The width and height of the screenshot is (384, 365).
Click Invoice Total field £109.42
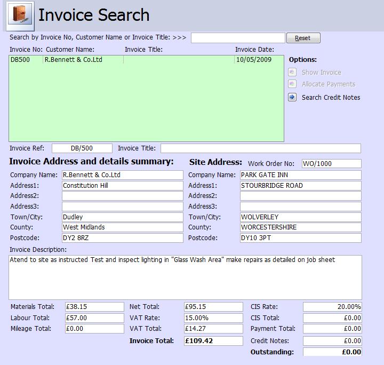(x=213, y=341)
